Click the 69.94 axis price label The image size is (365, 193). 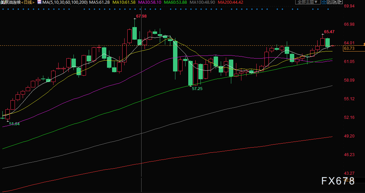point(349,6)
